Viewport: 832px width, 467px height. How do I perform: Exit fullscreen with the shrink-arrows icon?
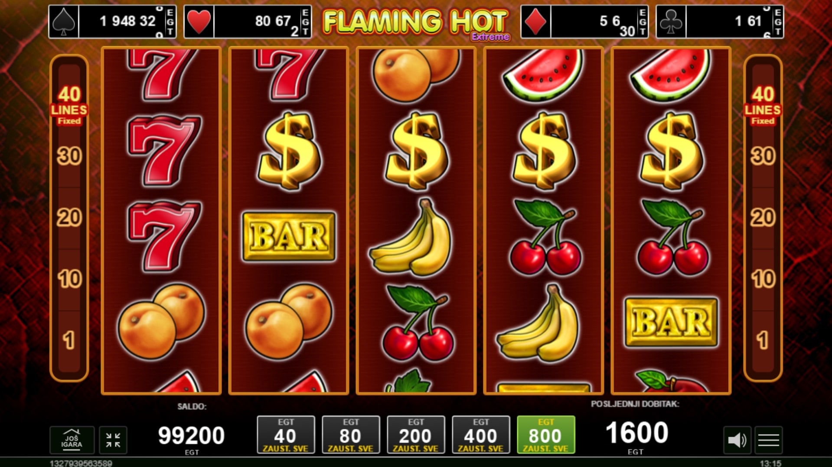[x=113, y=440]
